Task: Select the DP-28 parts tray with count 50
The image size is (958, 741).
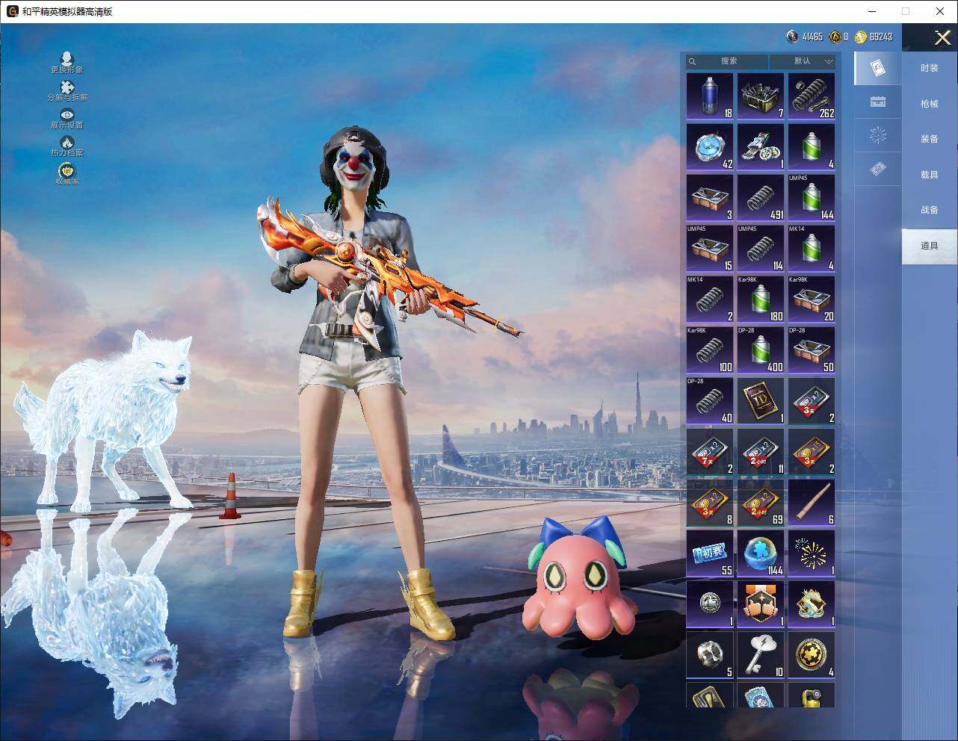Action: (812, 350)
